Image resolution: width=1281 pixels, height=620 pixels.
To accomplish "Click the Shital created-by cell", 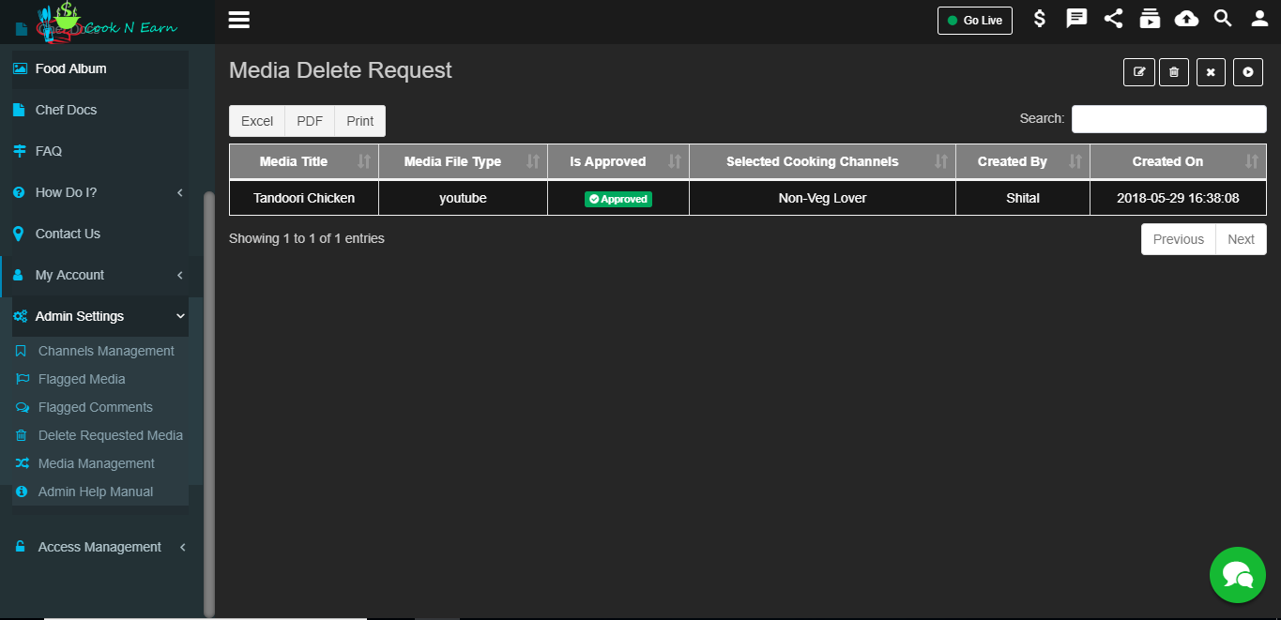I will tap(1023, 198).
